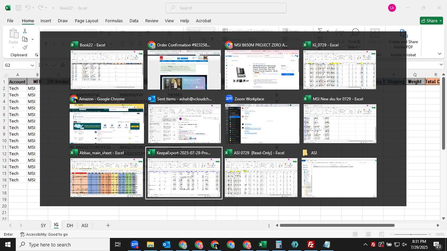Screen dimensions: 447x251
Task: Open Calculator from the taskbar
Action: pyautogui.click(x=279, y=244)
